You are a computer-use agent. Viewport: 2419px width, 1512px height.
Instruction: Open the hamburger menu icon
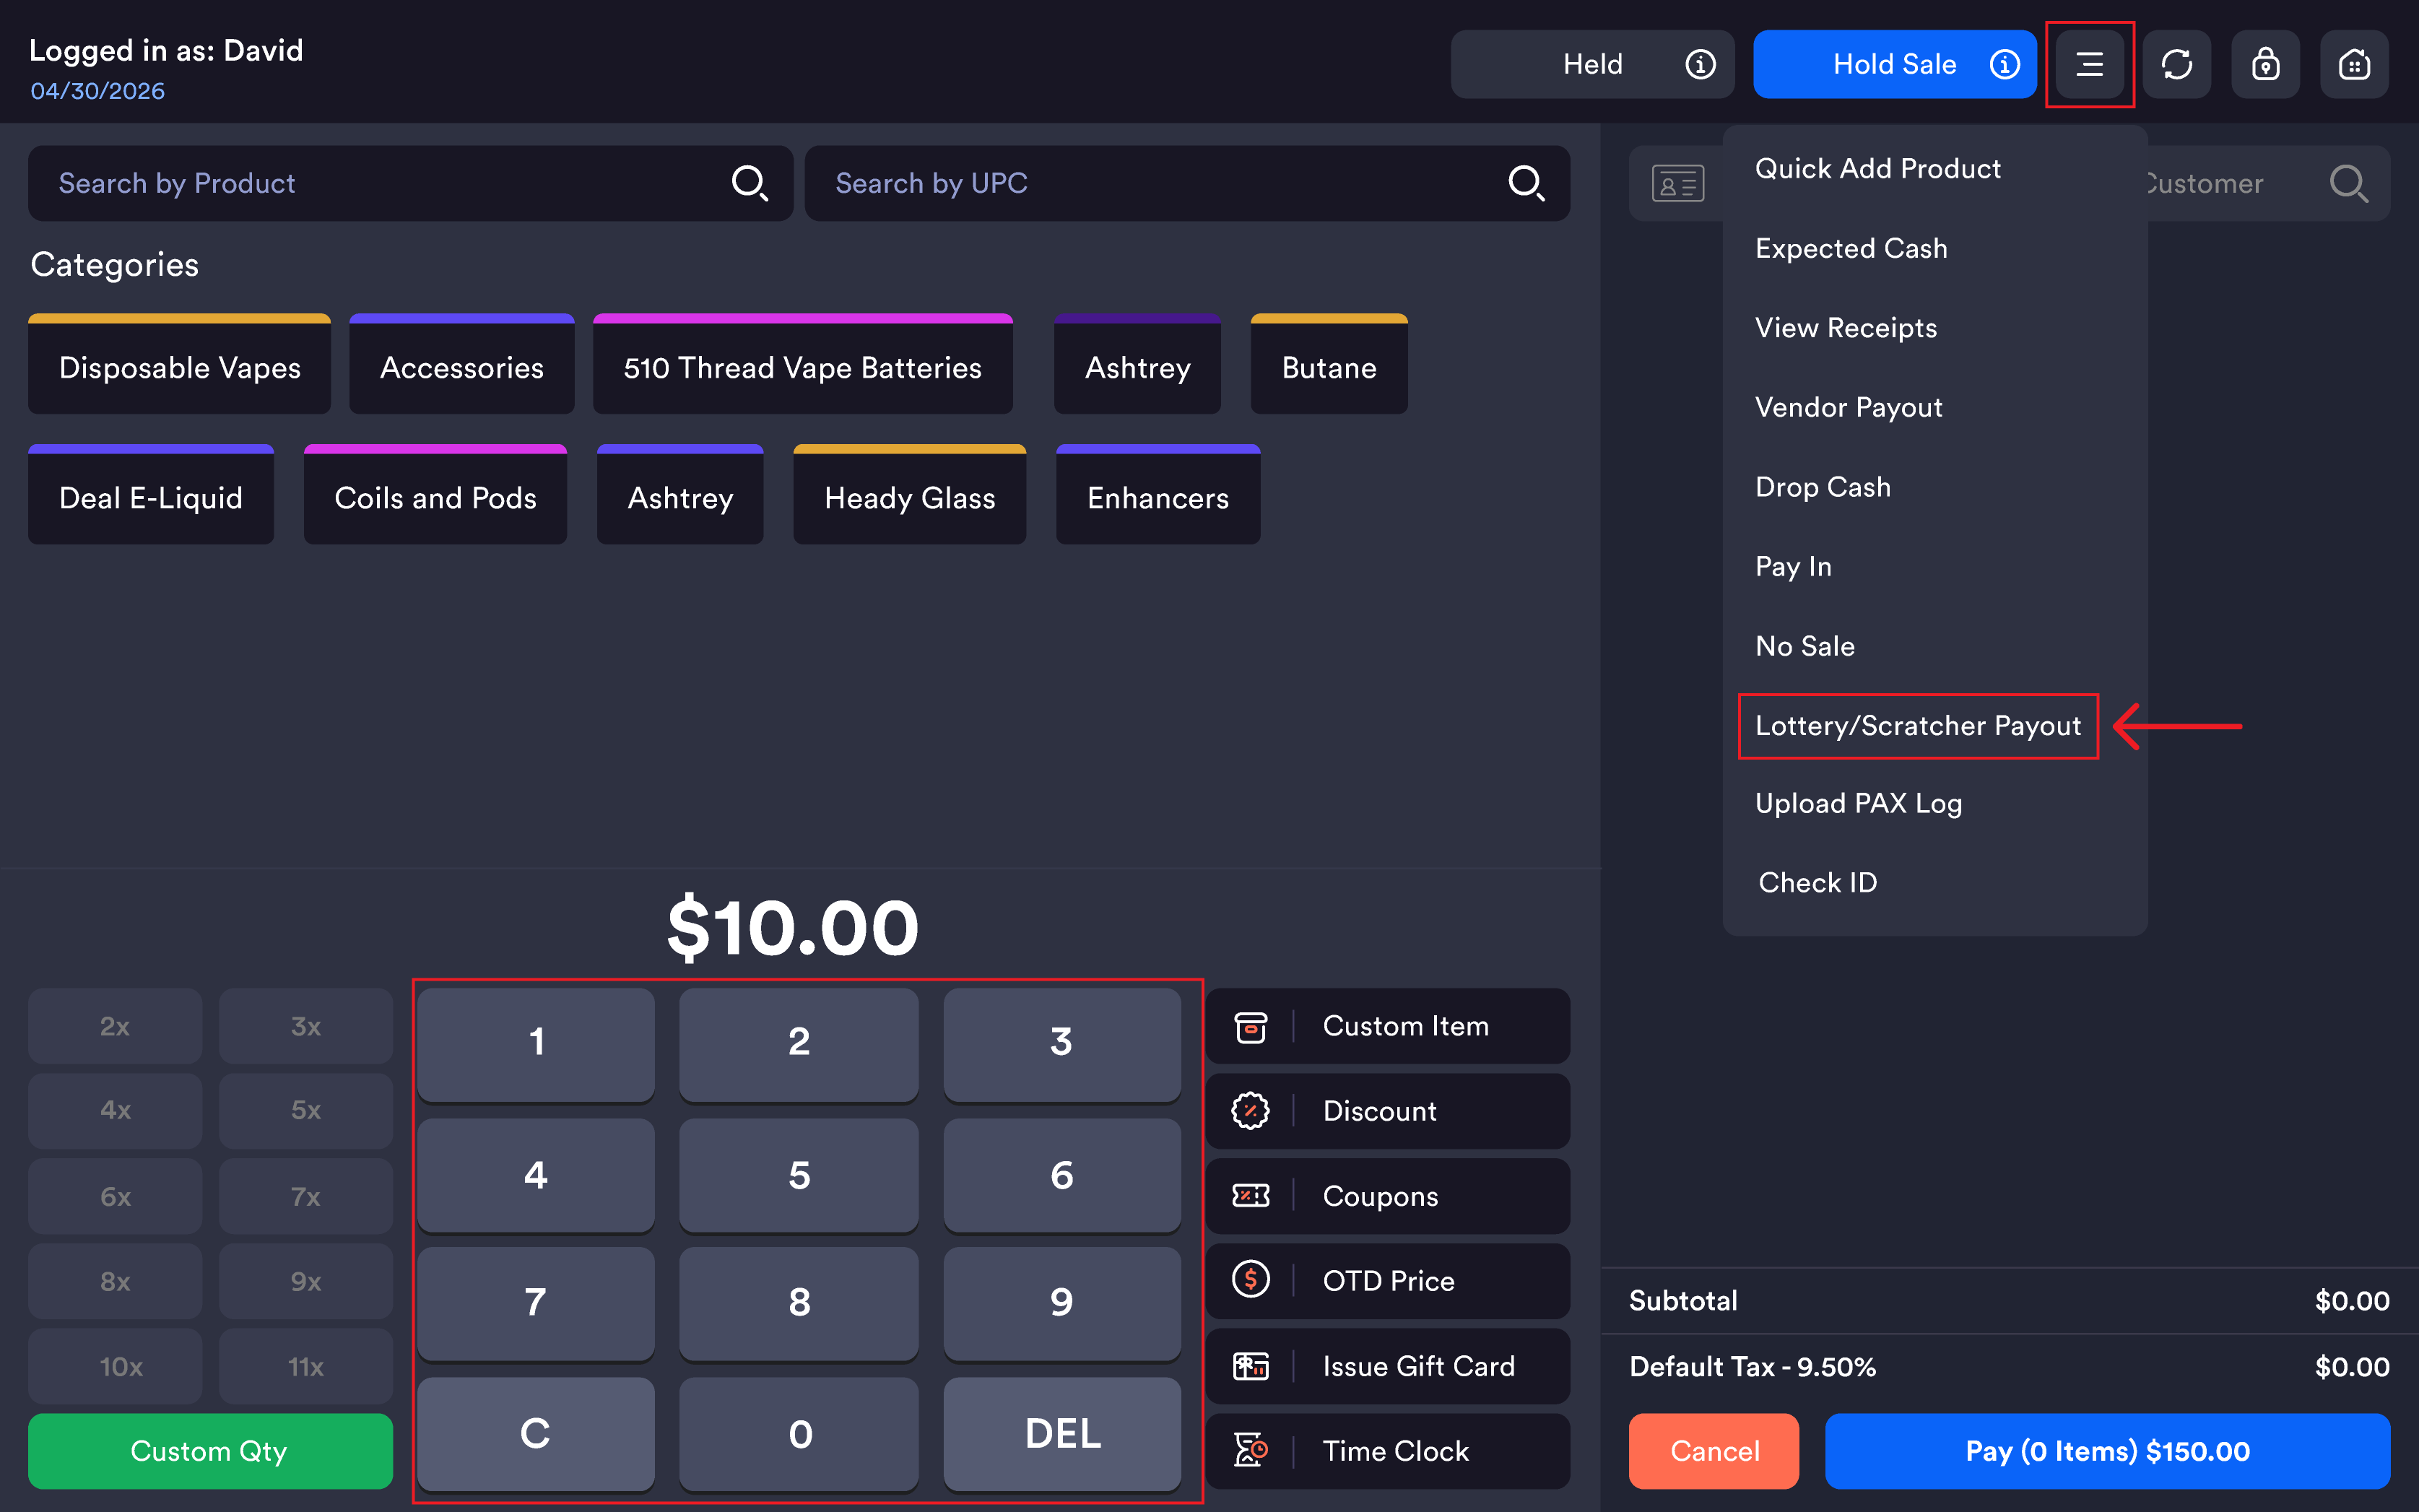2089,64
